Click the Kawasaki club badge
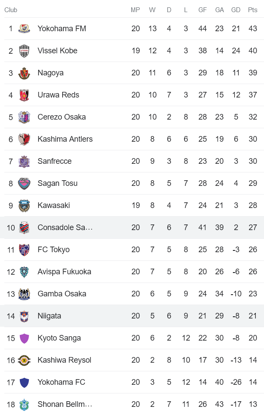The height and width of the screenshot is (419, 264). 25,205
